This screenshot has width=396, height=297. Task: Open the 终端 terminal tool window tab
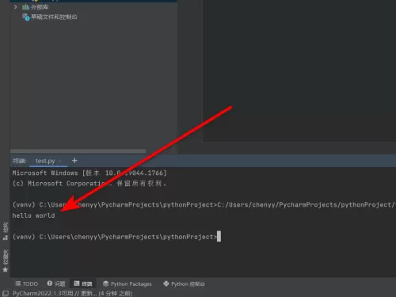coord(83,284)
